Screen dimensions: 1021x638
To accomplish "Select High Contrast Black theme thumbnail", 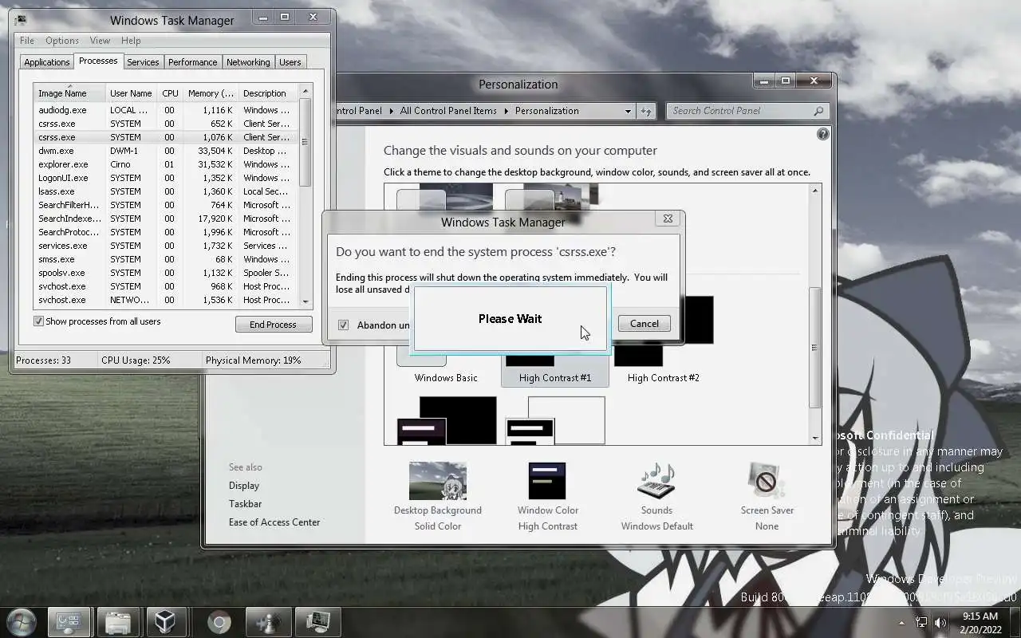I will coord(447,420).
